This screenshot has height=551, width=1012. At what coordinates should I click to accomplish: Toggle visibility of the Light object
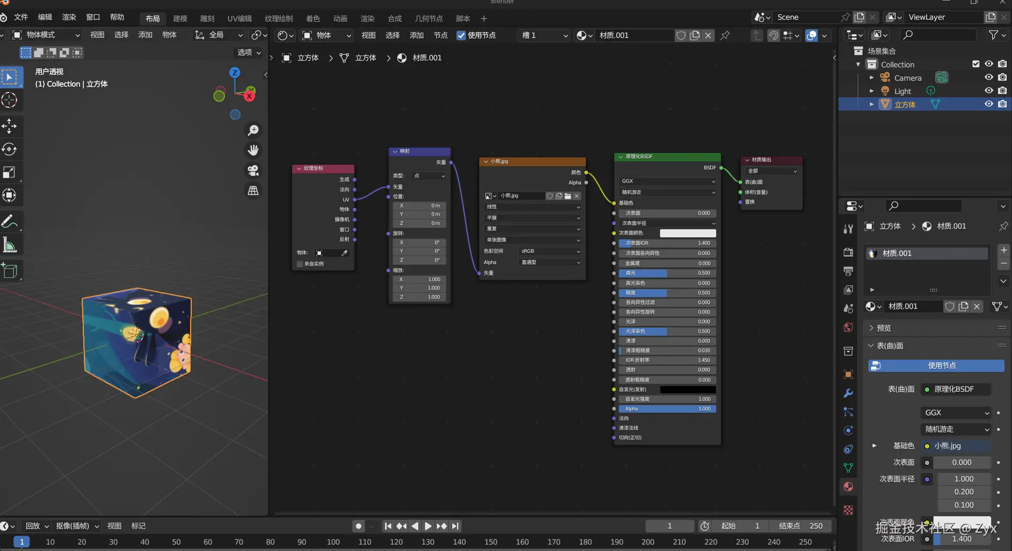click(x=989, y=91)
